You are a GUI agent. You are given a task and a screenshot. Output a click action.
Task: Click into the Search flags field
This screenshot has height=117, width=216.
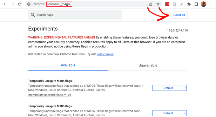[x=75, y=15]
